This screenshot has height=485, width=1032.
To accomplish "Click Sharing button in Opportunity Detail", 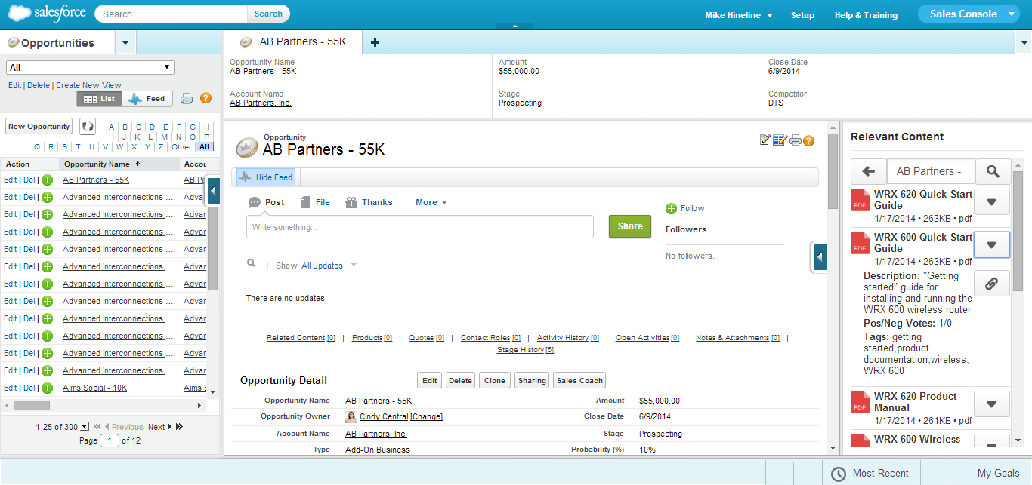I will [x=532, y=381].
